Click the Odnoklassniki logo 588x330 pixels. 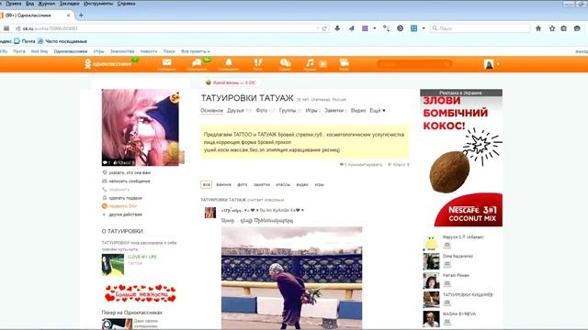pyautogui.click(x=107, y=64)
